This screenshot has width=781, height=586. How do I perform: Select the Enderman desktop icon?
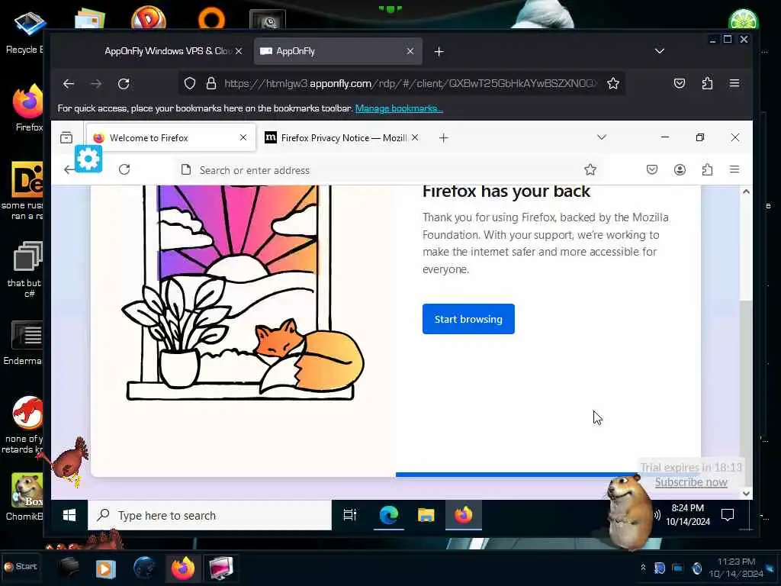pyautogui.click(x=24, y=344)
